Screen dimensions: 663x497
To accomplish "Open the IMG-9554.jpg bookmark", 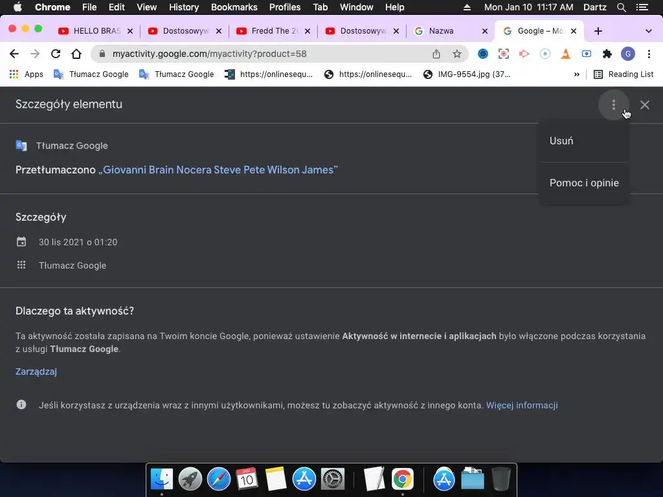I will [467, 74].
